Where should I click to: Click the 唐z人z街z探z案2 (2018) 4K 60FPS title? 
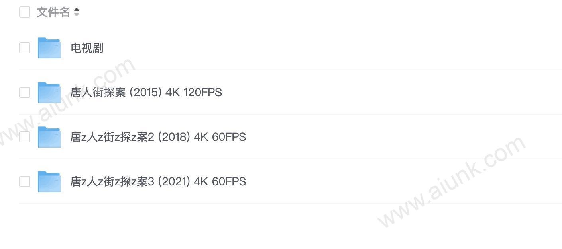coord(158,137)
